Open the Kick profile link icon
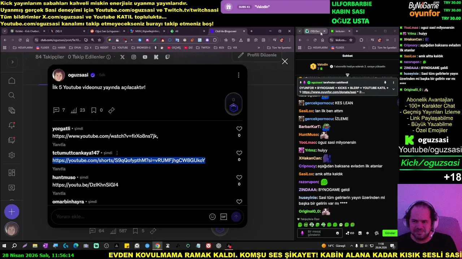 point(156,57)
